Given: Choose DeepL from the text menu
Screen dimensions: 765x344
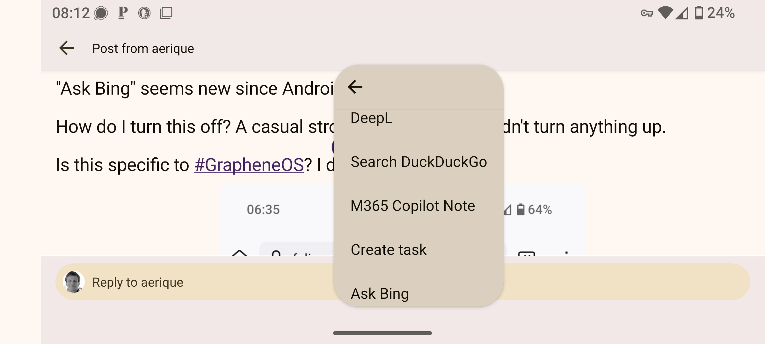Looking at the screenshot, I should 418,118.
